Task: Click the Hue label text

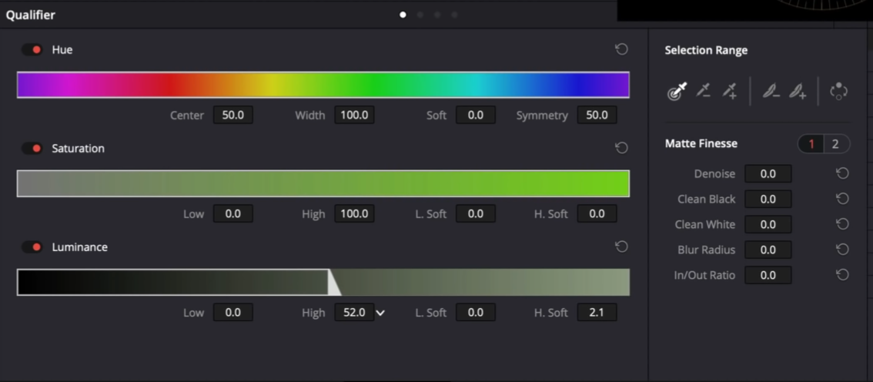Action: [62, 49]
